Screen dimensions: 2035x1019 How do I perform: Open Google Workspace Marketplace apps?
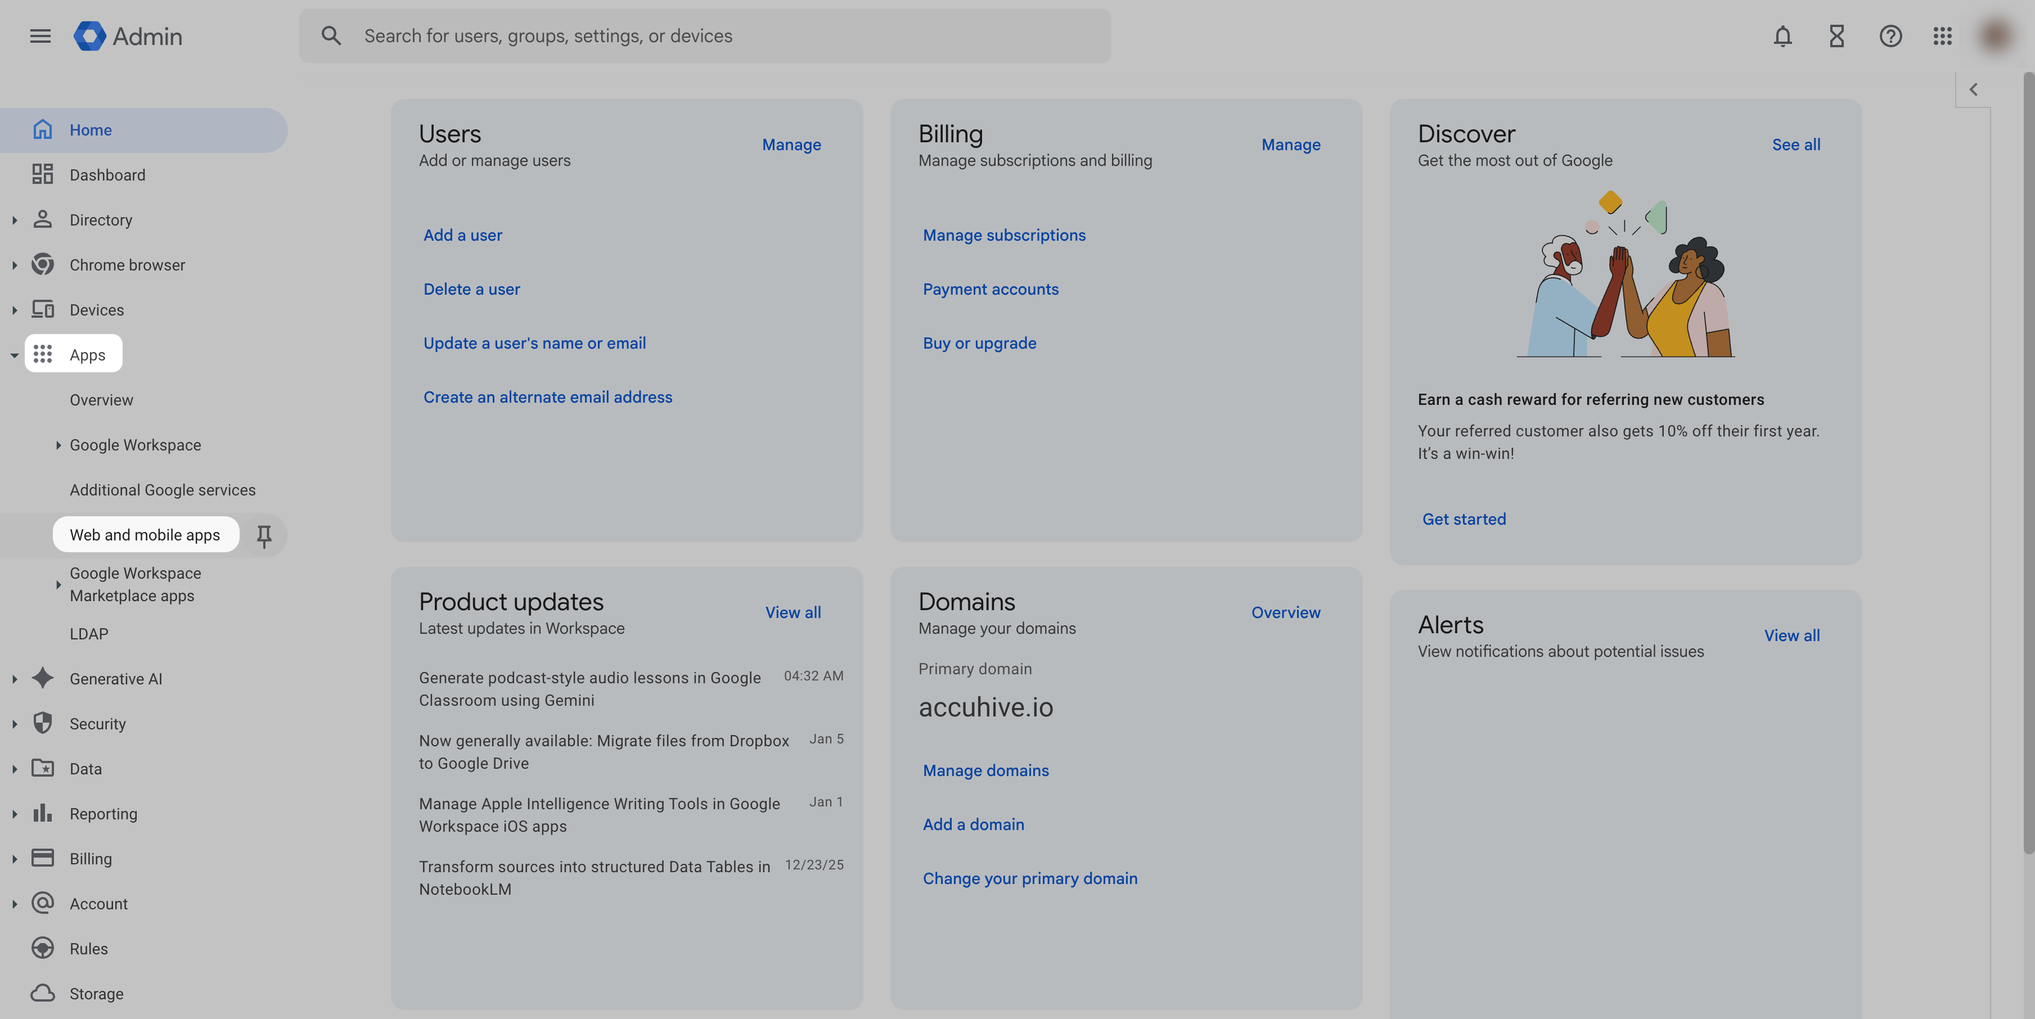135,584
